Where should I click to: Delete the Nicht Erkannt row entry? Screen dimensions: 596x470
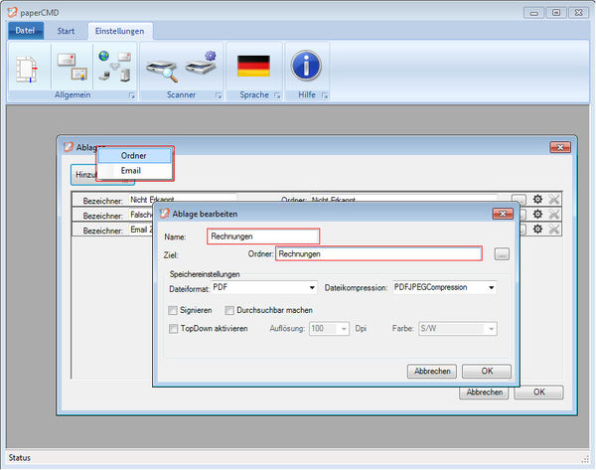pos(554,199)
